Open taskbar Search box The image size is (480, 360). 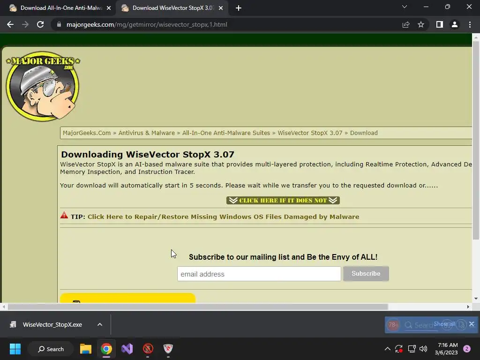pyautogui.click(x=51, y=349)
